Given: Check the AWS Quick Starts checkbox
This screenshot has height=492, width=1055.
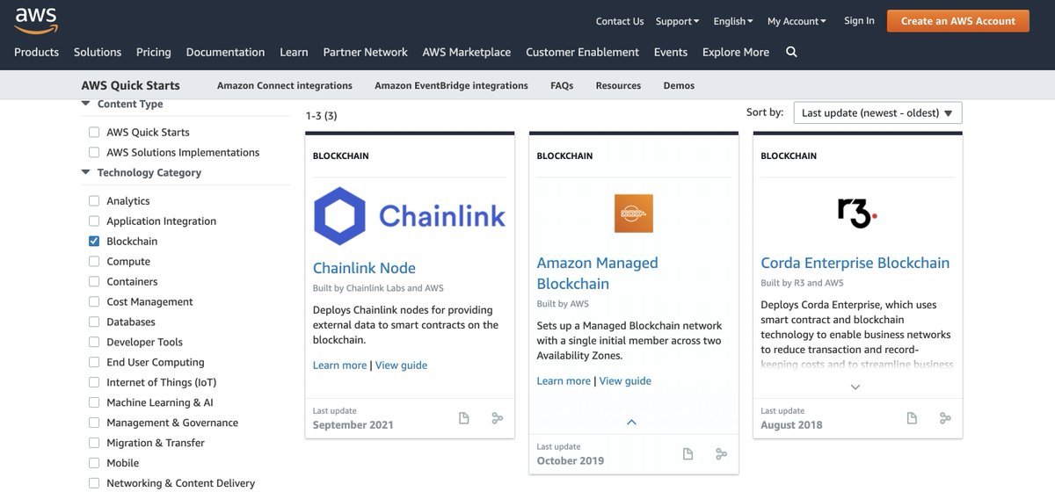Looking at the screenshot, I should tap(94, 133).
